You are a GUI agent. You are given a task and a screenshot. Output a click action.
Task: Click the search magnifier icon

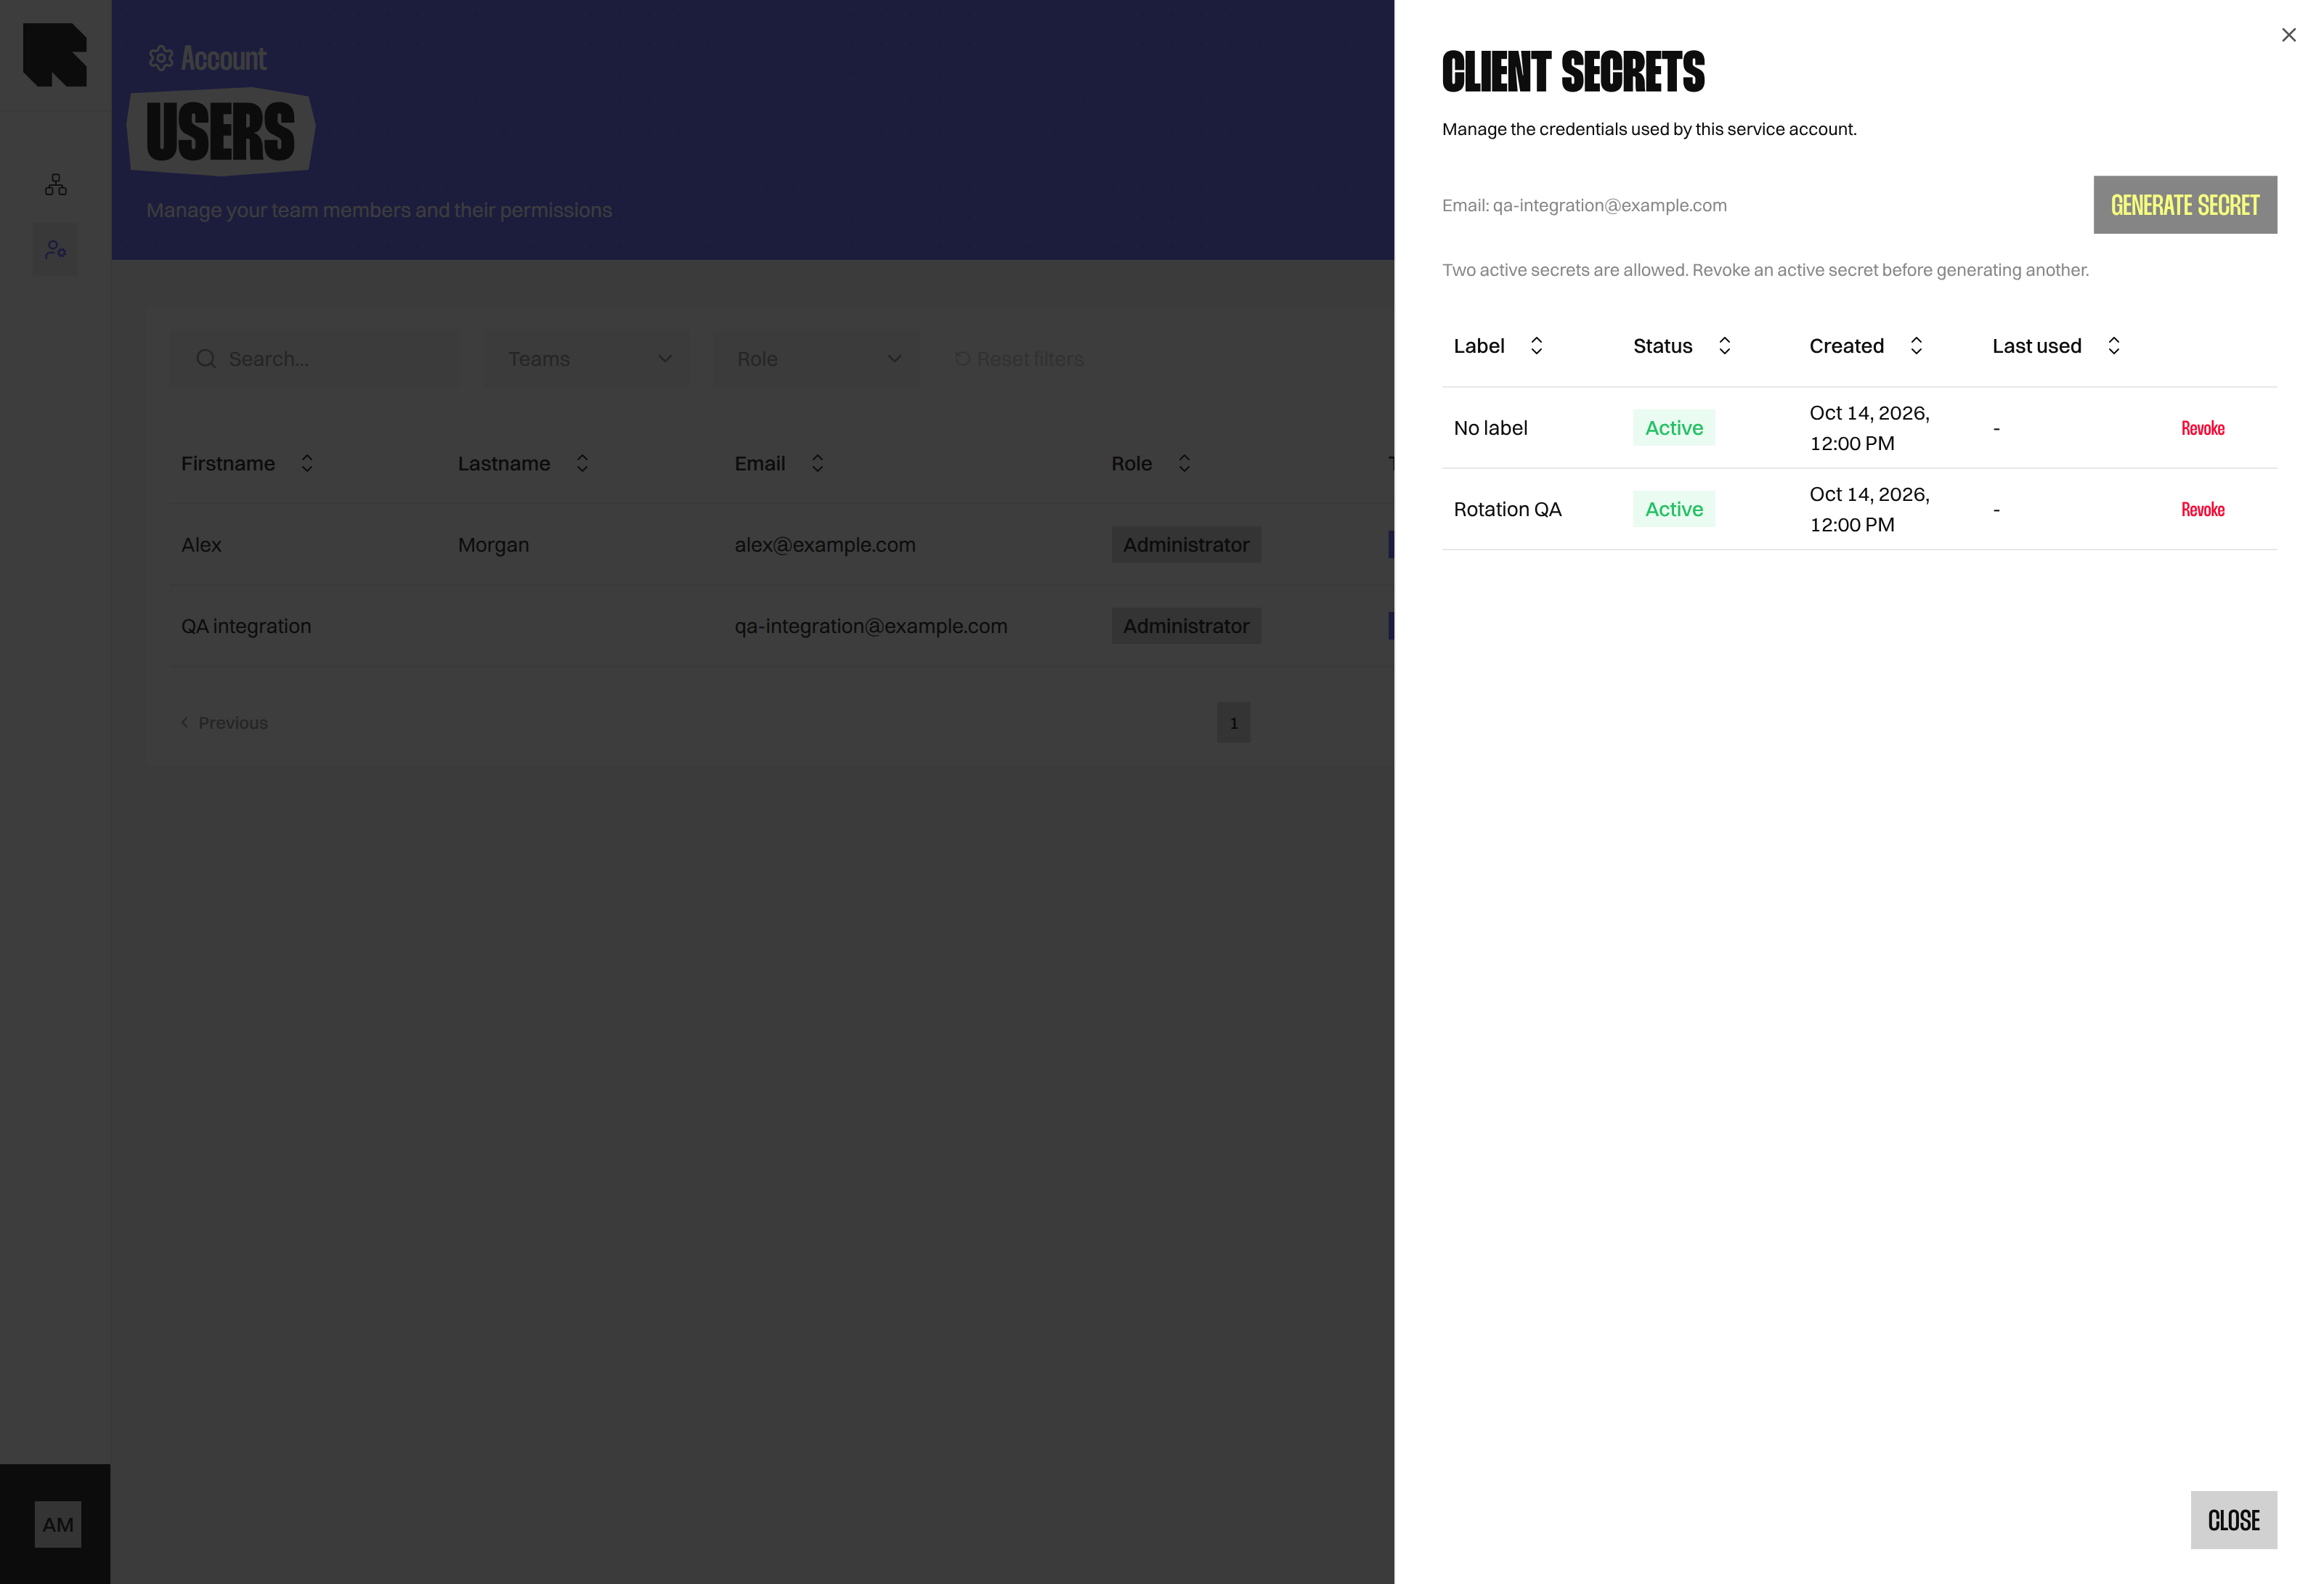pos(206,359)
